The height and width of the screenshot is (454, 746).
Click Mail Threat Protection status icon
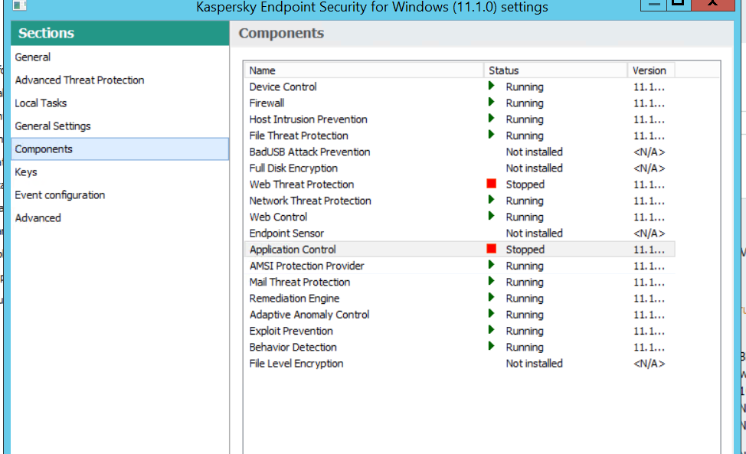tap(492, 282)
